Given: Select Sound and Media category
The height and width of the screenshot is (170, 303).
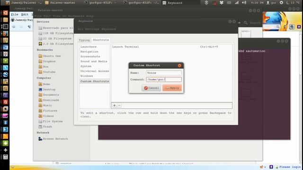Looking at the screenshot, I should click(x=94, y=61).
